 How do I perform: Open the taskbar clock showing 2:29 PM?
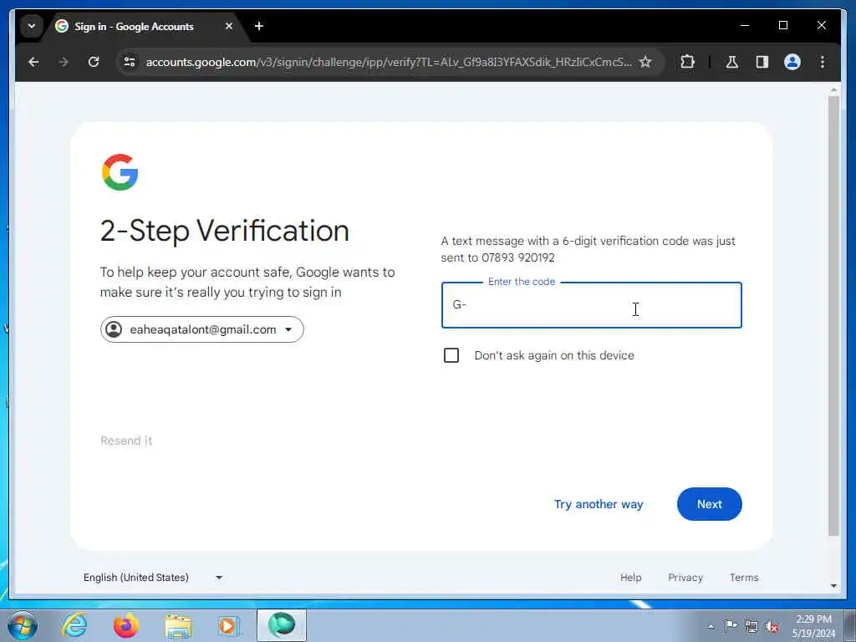click(x=813, y=626)
